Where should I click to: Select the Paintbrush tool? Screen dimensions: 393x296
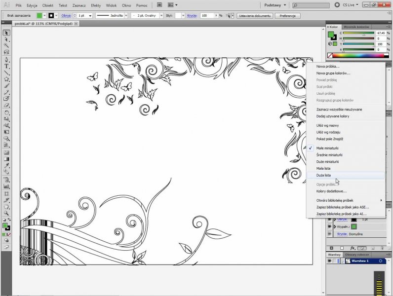[6, 85]
